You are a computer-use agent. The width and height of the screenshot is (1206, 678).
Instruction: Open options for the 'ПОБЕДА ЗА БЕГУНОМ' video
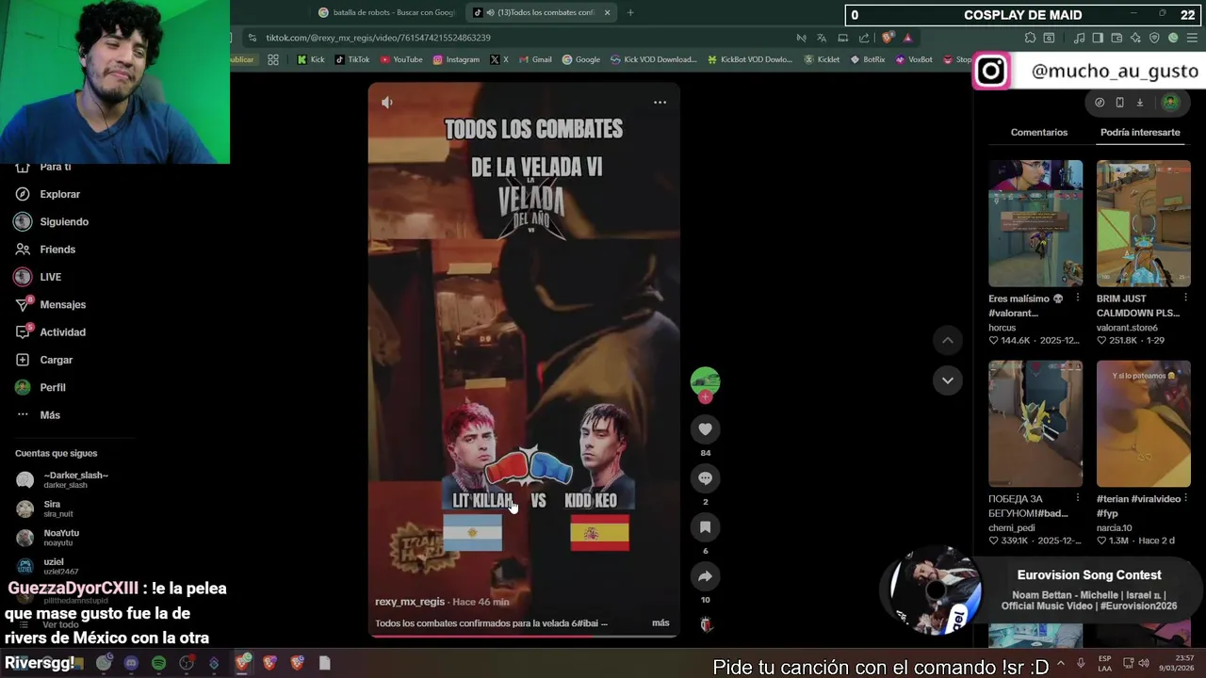click(1077, 499)
